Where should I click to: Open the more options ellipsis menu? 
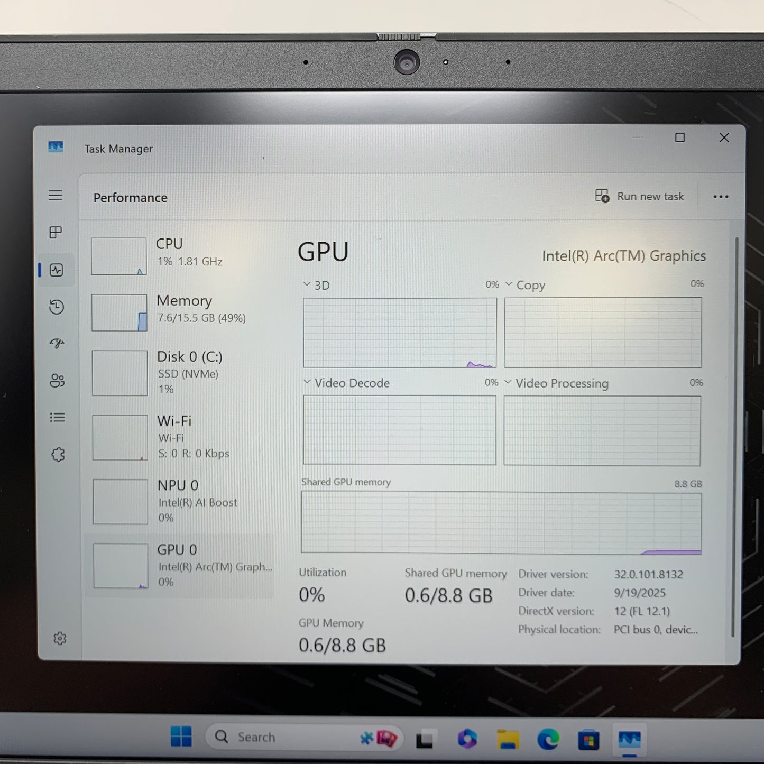(x=721, y=196)
